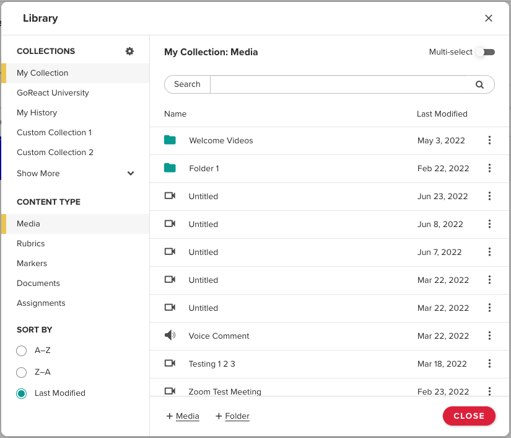Click the Testing 1 2 3 video icon
The height and width of the screenshot is (438, 511).
(170, 364)
